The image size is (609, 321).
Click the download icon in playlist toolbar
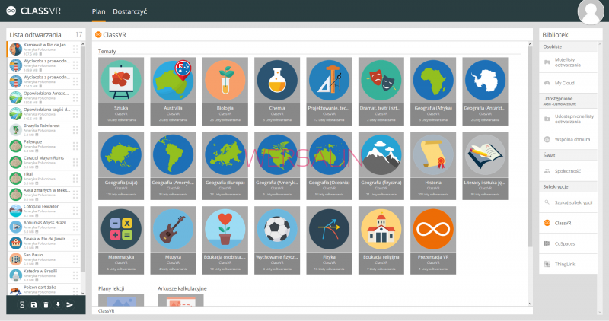coord(58,304)
